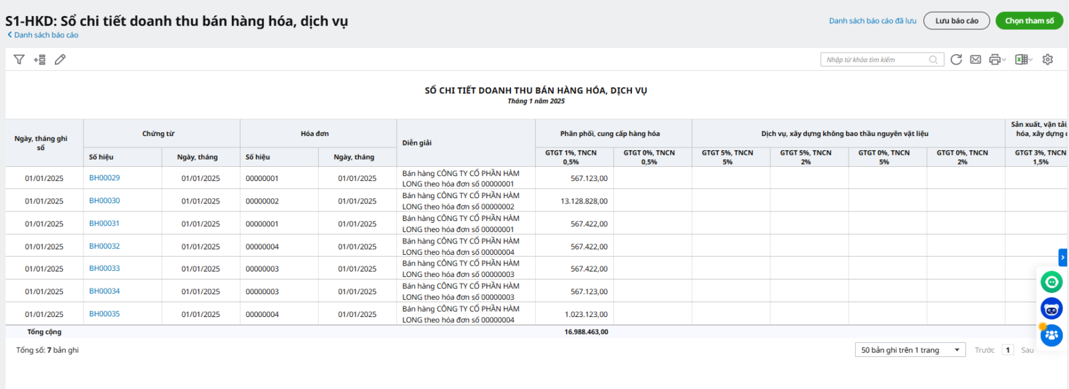Go back to Danh sách báo cáo

[45, 35]
